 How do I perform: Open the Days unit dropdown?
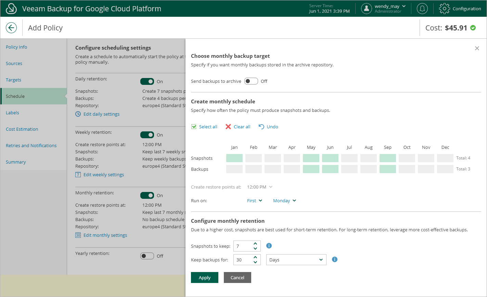[x=296, y=260]
